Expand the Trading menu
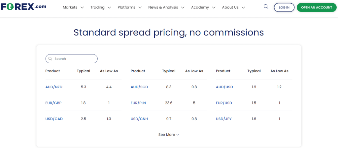This screenshot has height=148, width=338. [x=101, y=7]
